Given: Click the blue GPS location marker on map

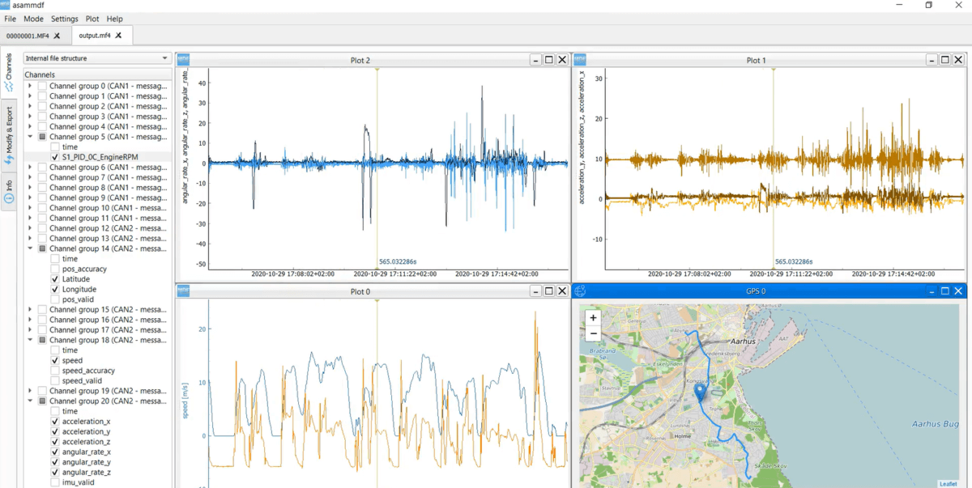Looking at the screenshot, I should (x=701, y=393).
